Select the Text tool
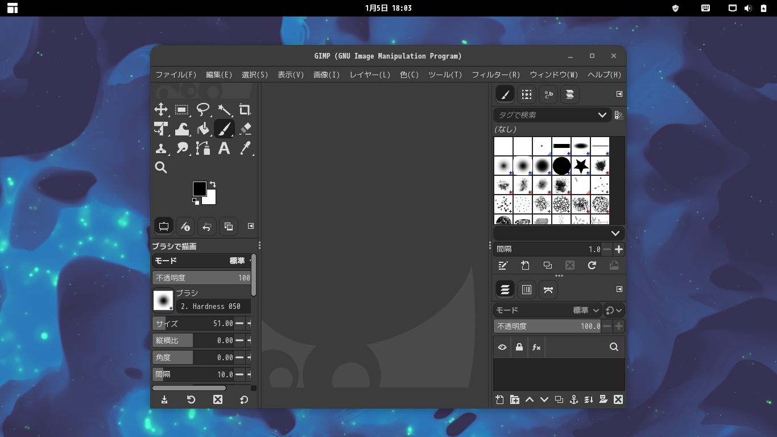Screen dimensions: 777x437 pos(224,149)
